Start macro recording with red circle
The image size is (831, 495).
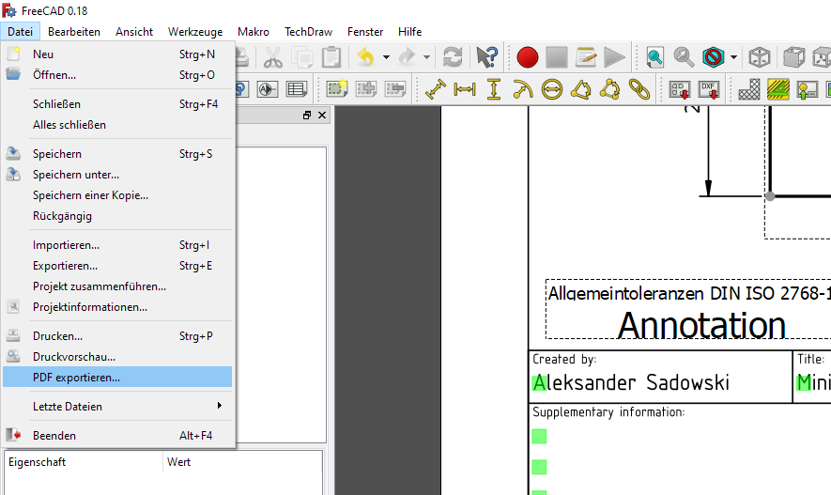pos(528,57)
